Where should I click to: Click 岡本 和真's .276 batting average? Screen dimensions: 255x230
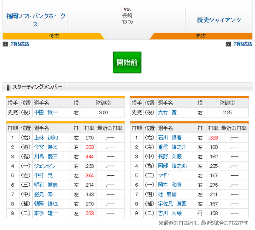(213, 185)
